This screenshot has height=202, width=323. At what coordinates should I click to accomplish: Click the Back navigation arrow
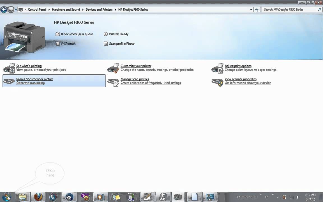point(4,10)
